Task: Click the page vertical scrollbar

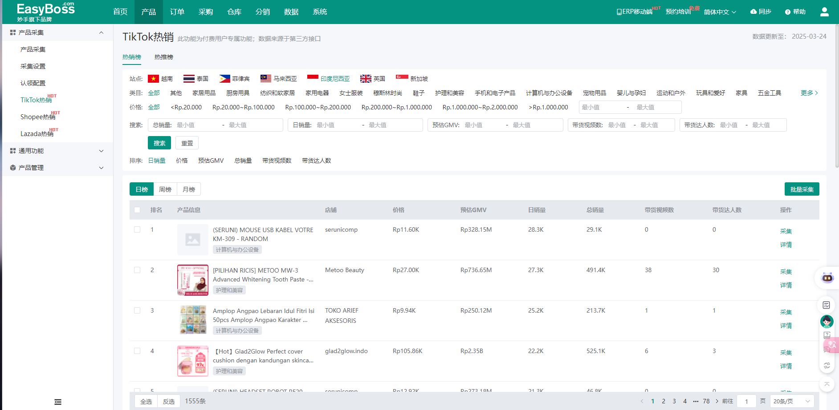Action: (837, 96)
